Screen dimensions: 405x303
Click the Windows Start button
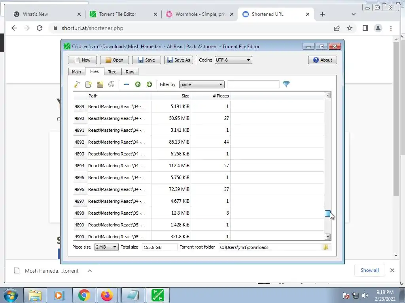pyautogui.click(x=11, y=295)
